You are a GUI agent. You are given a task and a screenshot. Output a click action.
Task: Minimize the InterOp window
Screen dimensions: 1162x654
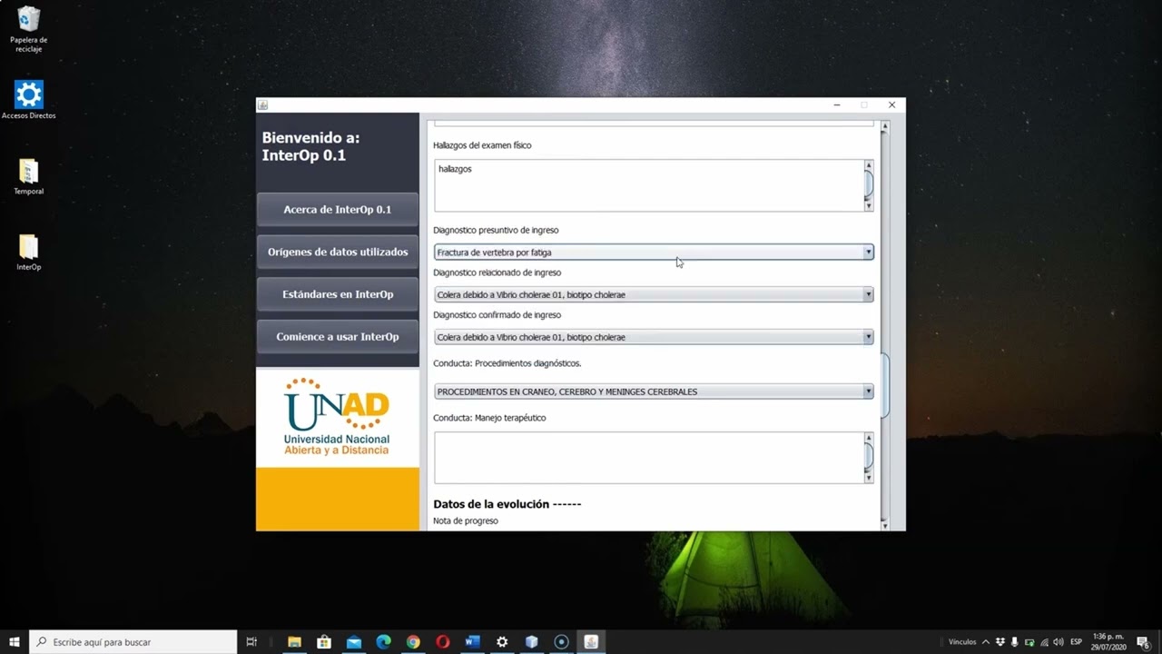coord(837,105)
